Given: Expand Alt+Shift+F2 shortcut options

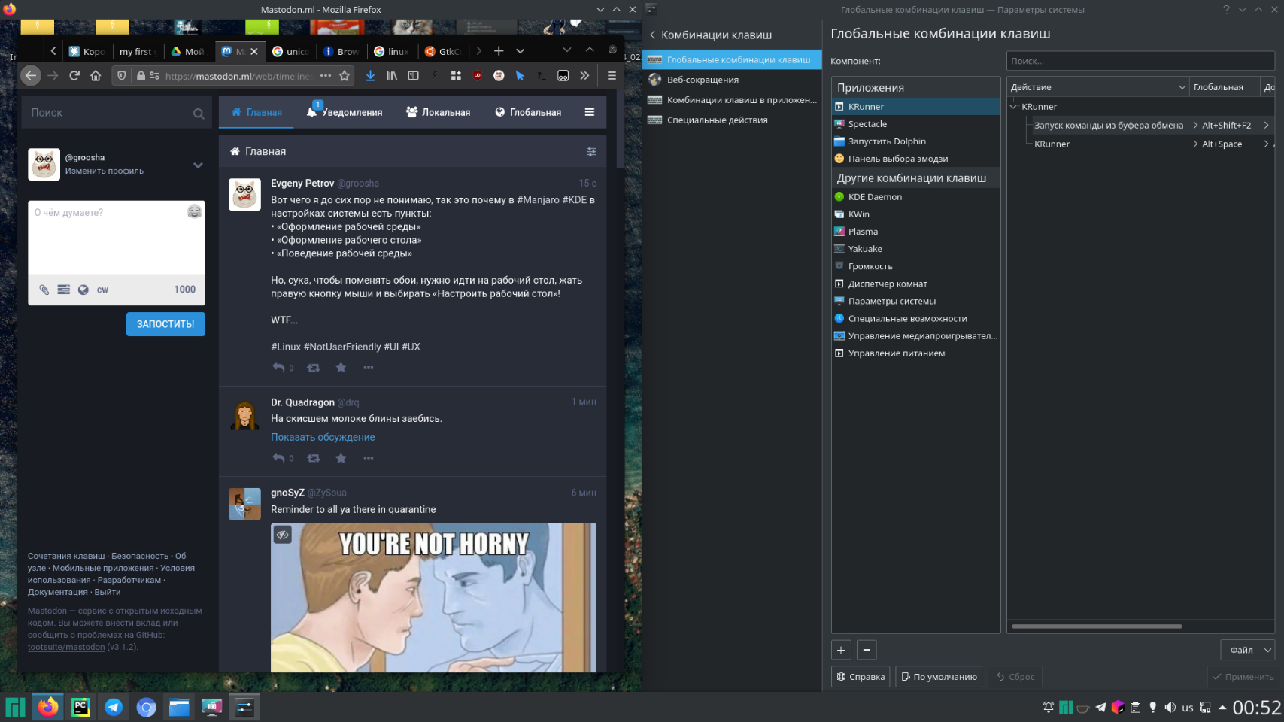Looking at the screenshot, I should [1195, 126].
